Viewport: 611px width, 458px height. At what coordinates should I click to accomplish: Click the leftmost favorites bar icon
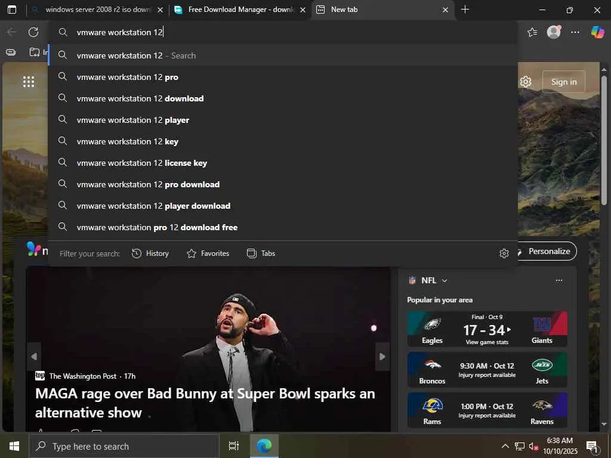[11, 52]
